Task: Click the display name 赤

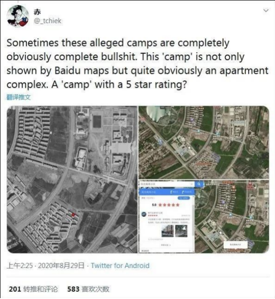Action: [37, 11]
